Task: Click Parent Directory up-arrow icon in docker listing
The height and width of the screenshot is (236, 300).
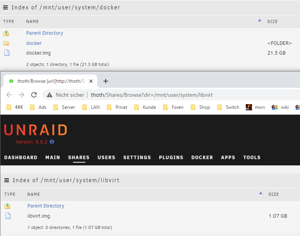Action: (6, 33)
